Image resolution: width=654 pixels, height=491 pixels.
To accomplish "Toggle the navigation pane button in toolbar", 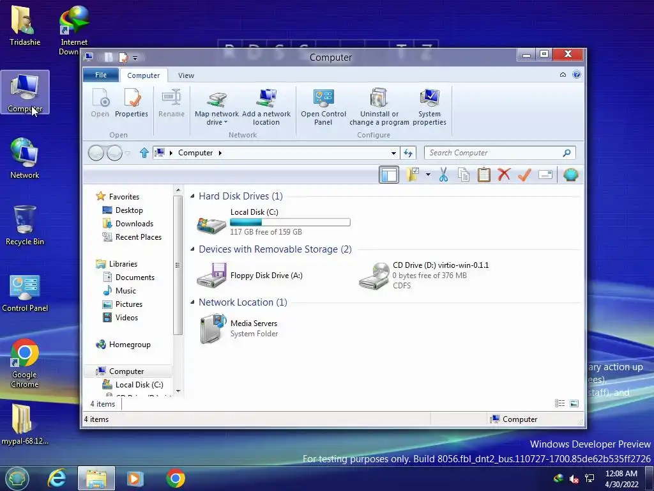I will 389,175.
